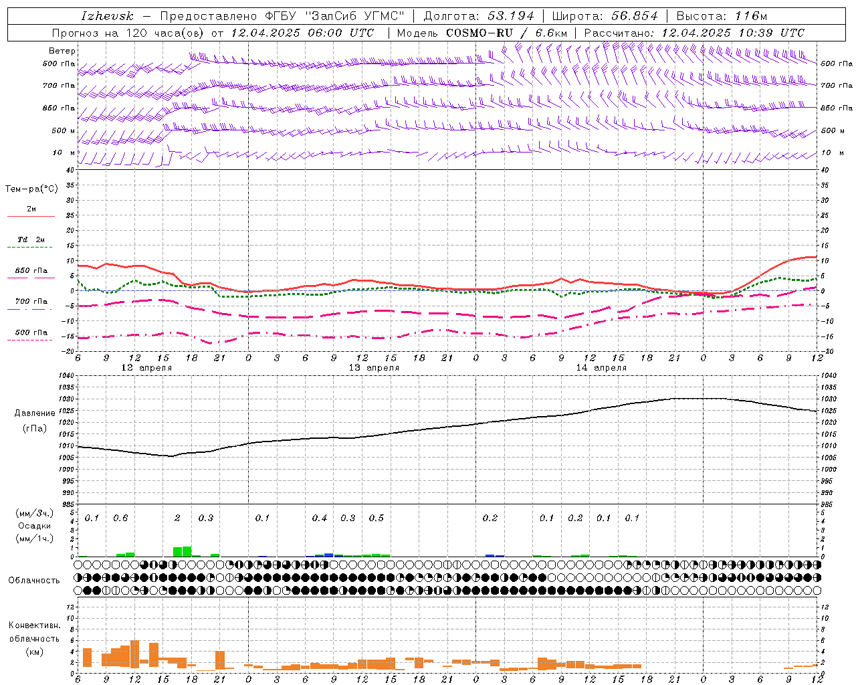The image size is (856, 685).
Task: Select the 'Долгота: 53.194' longitude text
Action: [479, 16]
